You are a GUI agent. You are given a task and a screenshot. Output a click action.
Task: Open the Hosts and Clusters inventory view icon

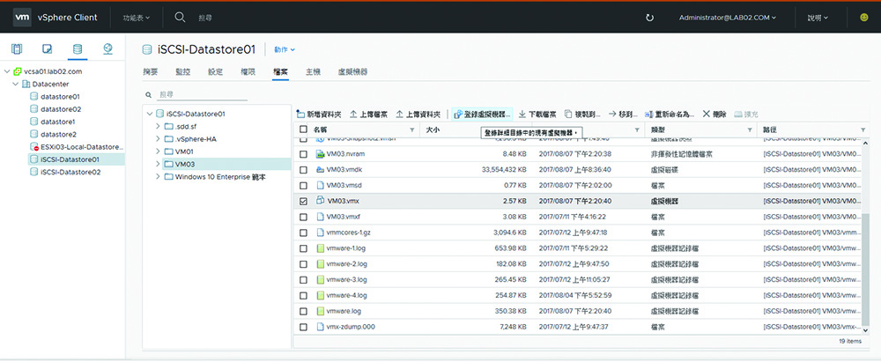[17, 49]
